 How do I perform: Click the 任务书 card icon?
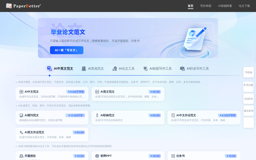coord(173,156)
